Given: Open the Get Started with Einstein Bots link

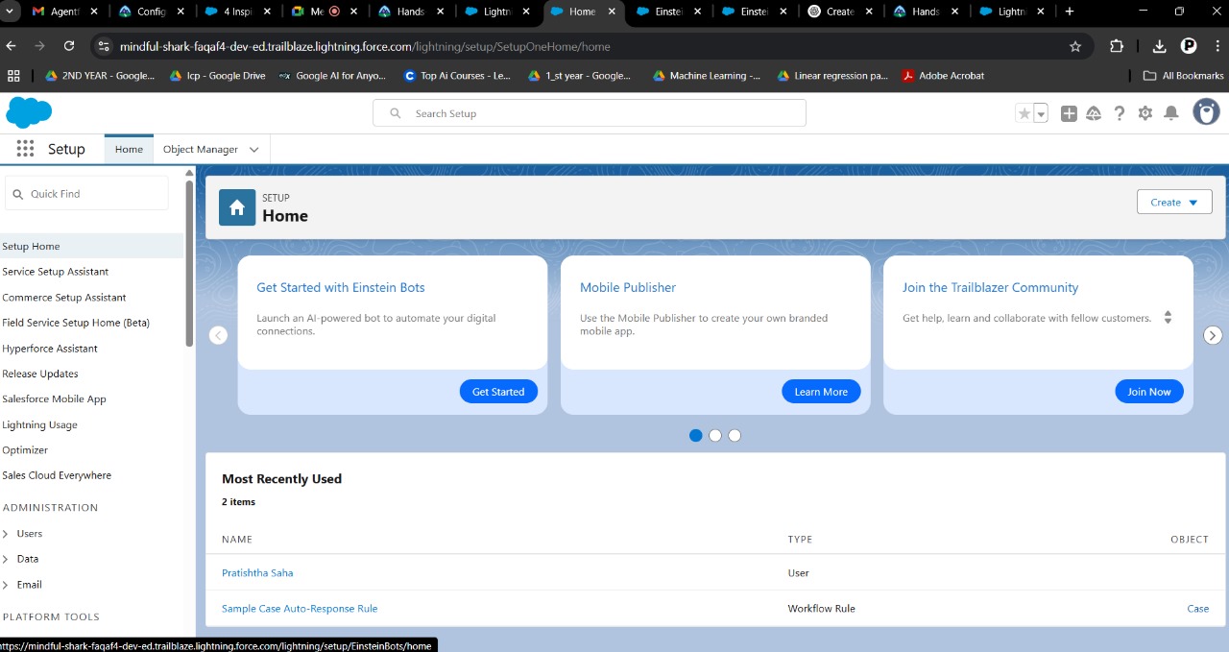Looking at the screenshot, I should (341, 287).
